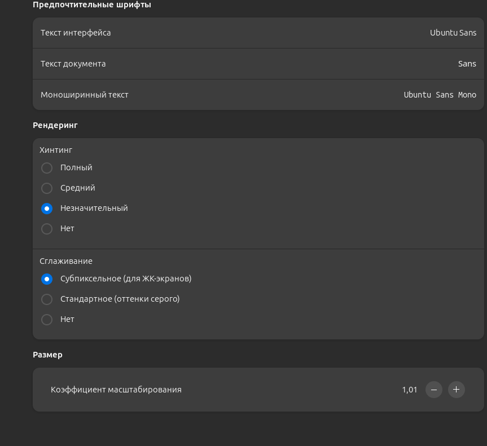Click the Sans document font value
The image size is (487, 446).
[x=467, y=64]
